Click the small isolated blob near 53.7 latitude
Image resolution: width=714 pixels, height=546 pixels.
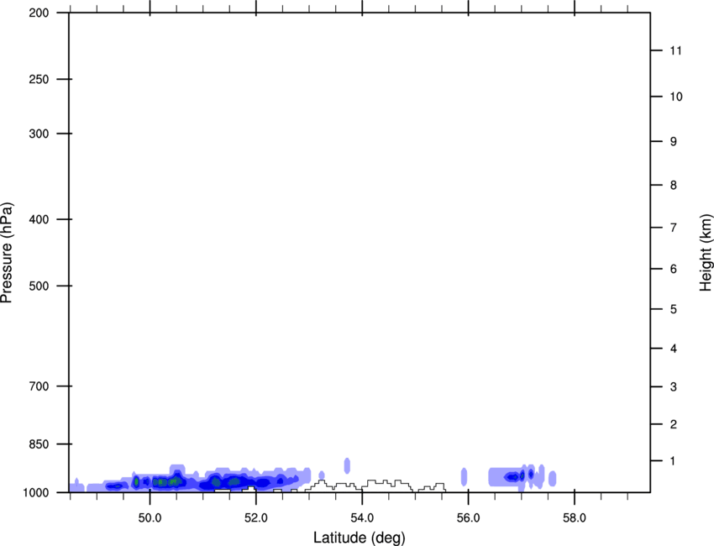(347, 466)
